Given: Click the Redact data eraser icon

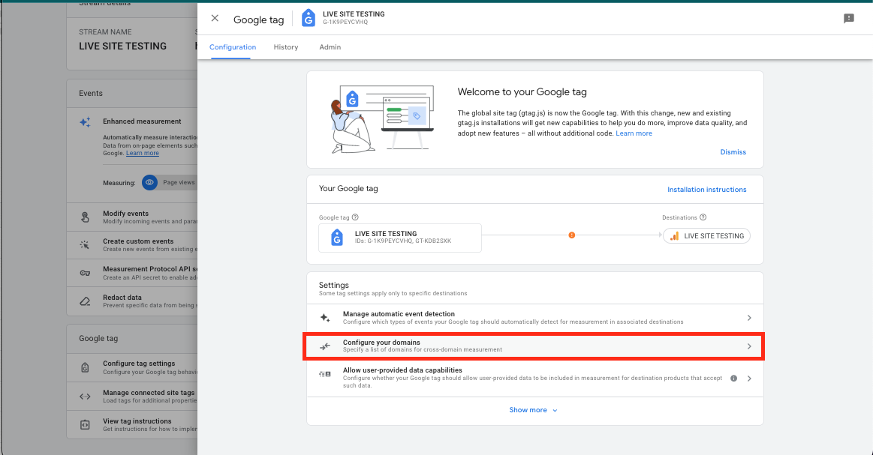Looking at the screenshot, I should 85,301.
